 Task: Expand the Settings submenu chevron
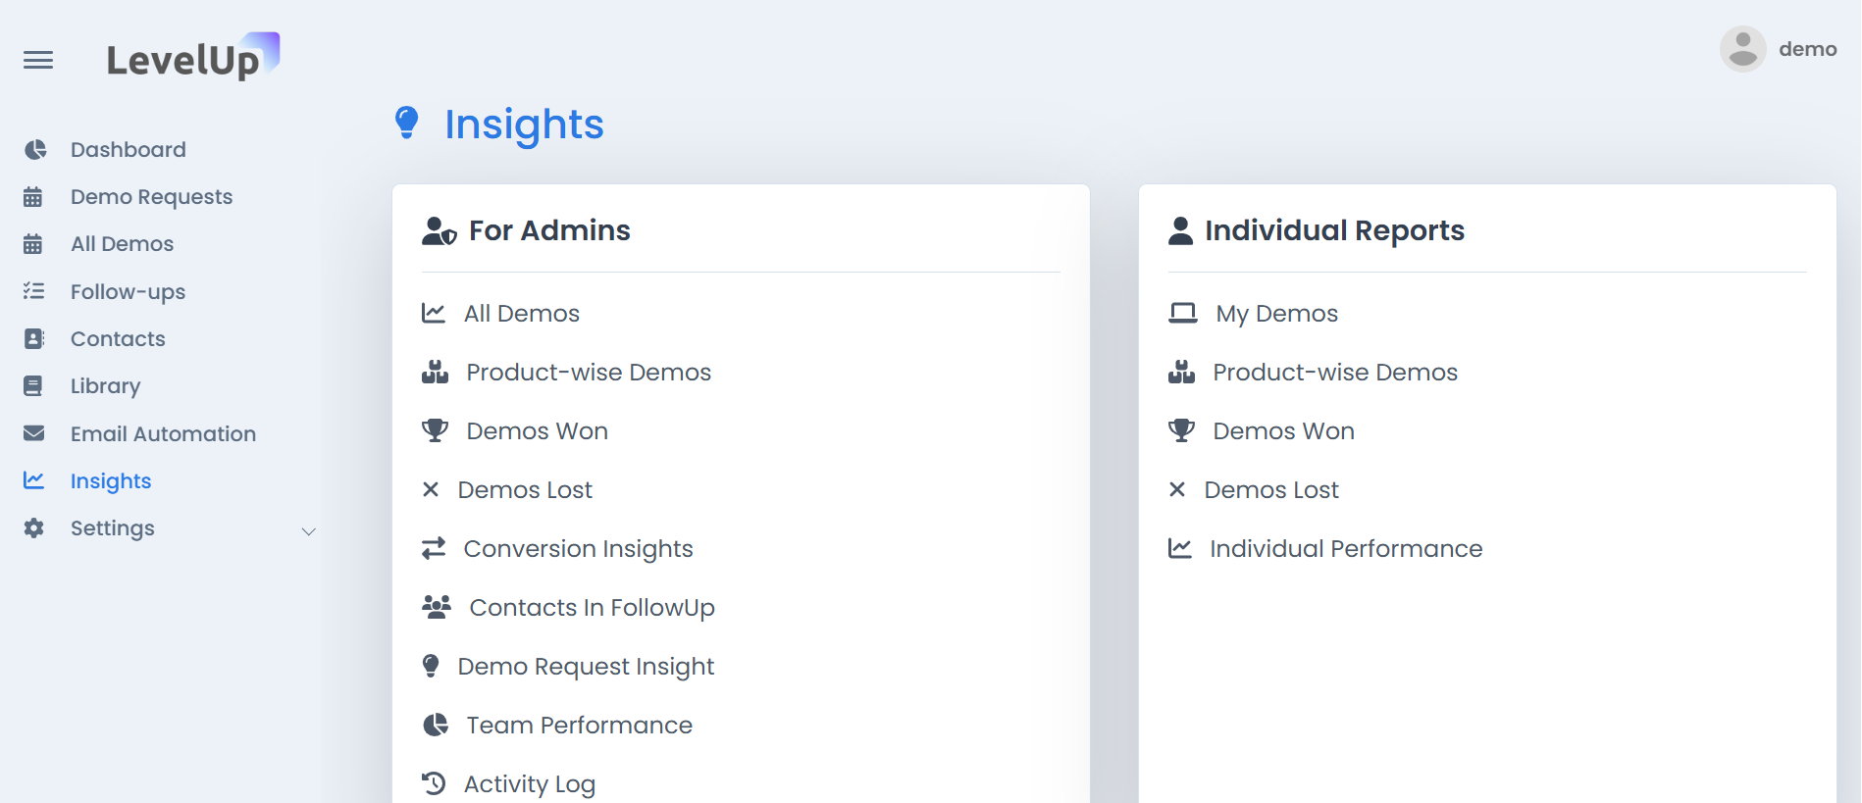tap(309, 530)
